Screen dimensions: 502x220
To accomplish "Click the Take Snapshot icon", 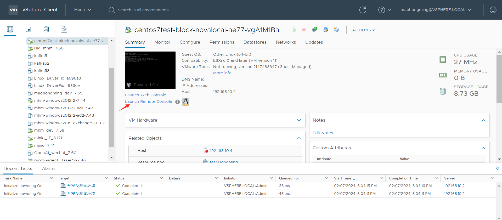I will (x=336, y=30).
